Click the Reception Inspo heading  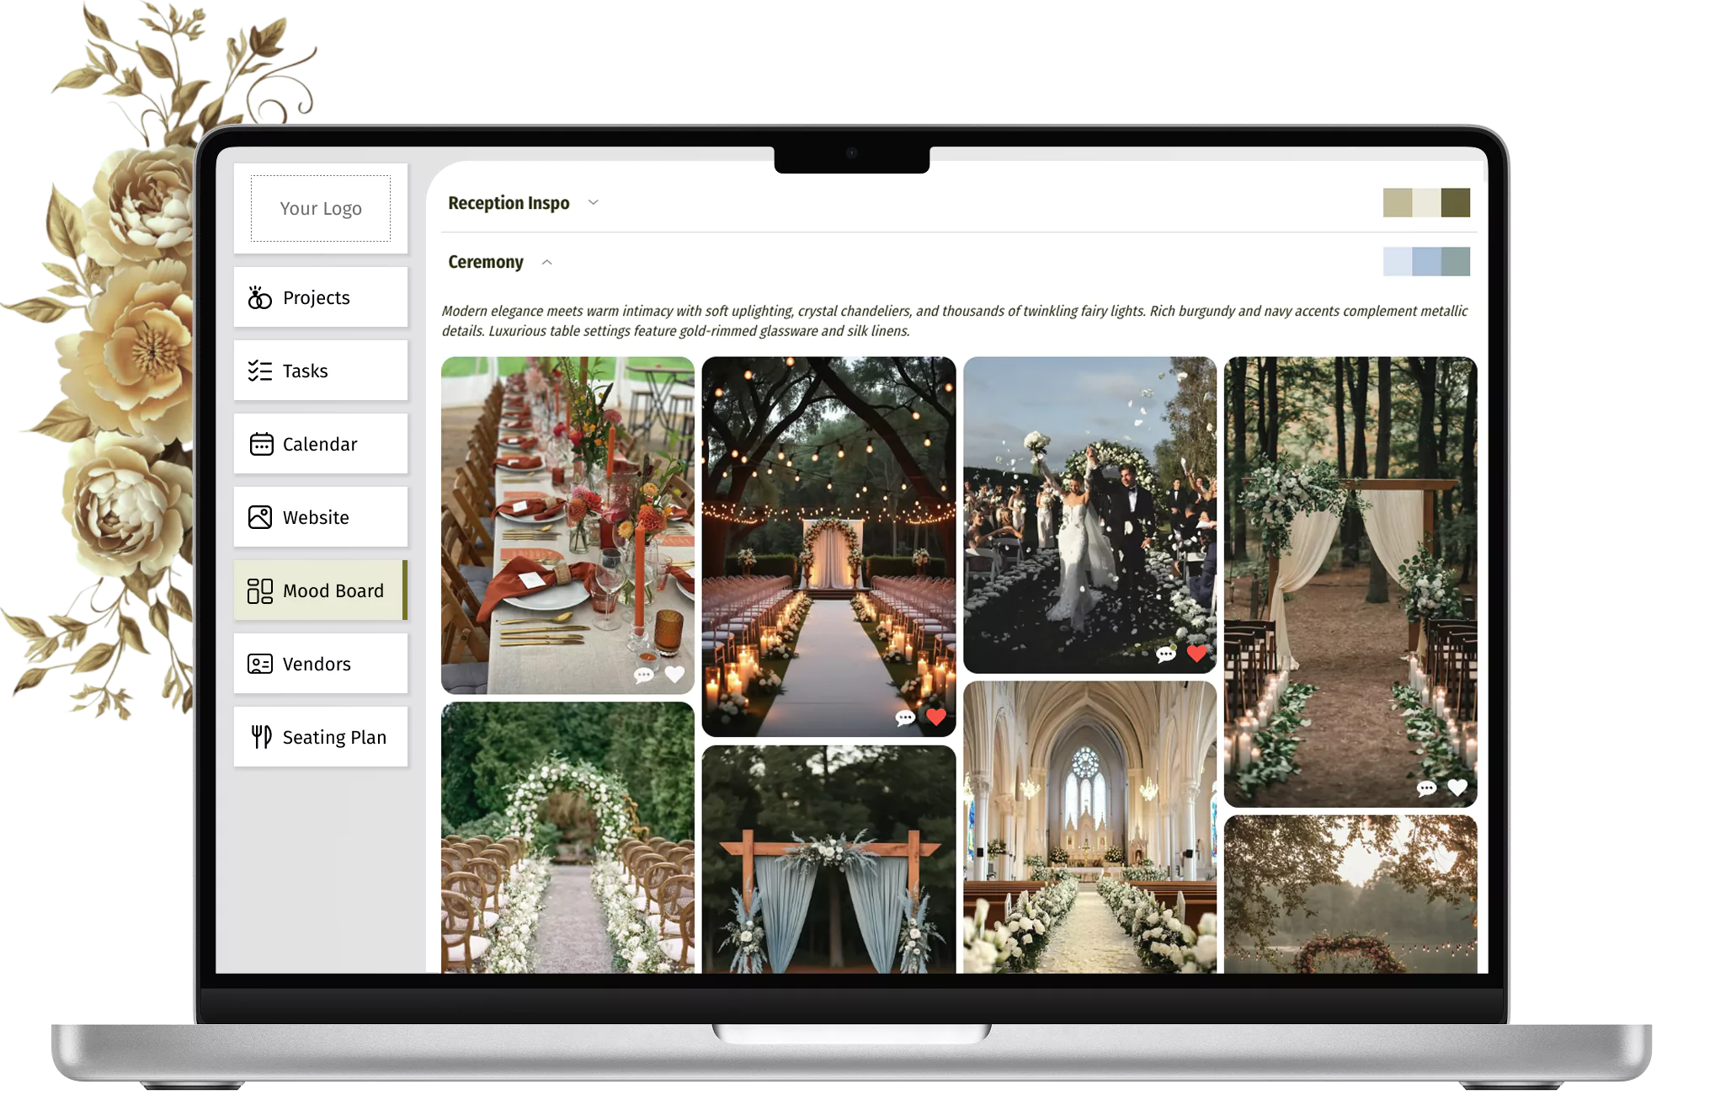point(509,203)
